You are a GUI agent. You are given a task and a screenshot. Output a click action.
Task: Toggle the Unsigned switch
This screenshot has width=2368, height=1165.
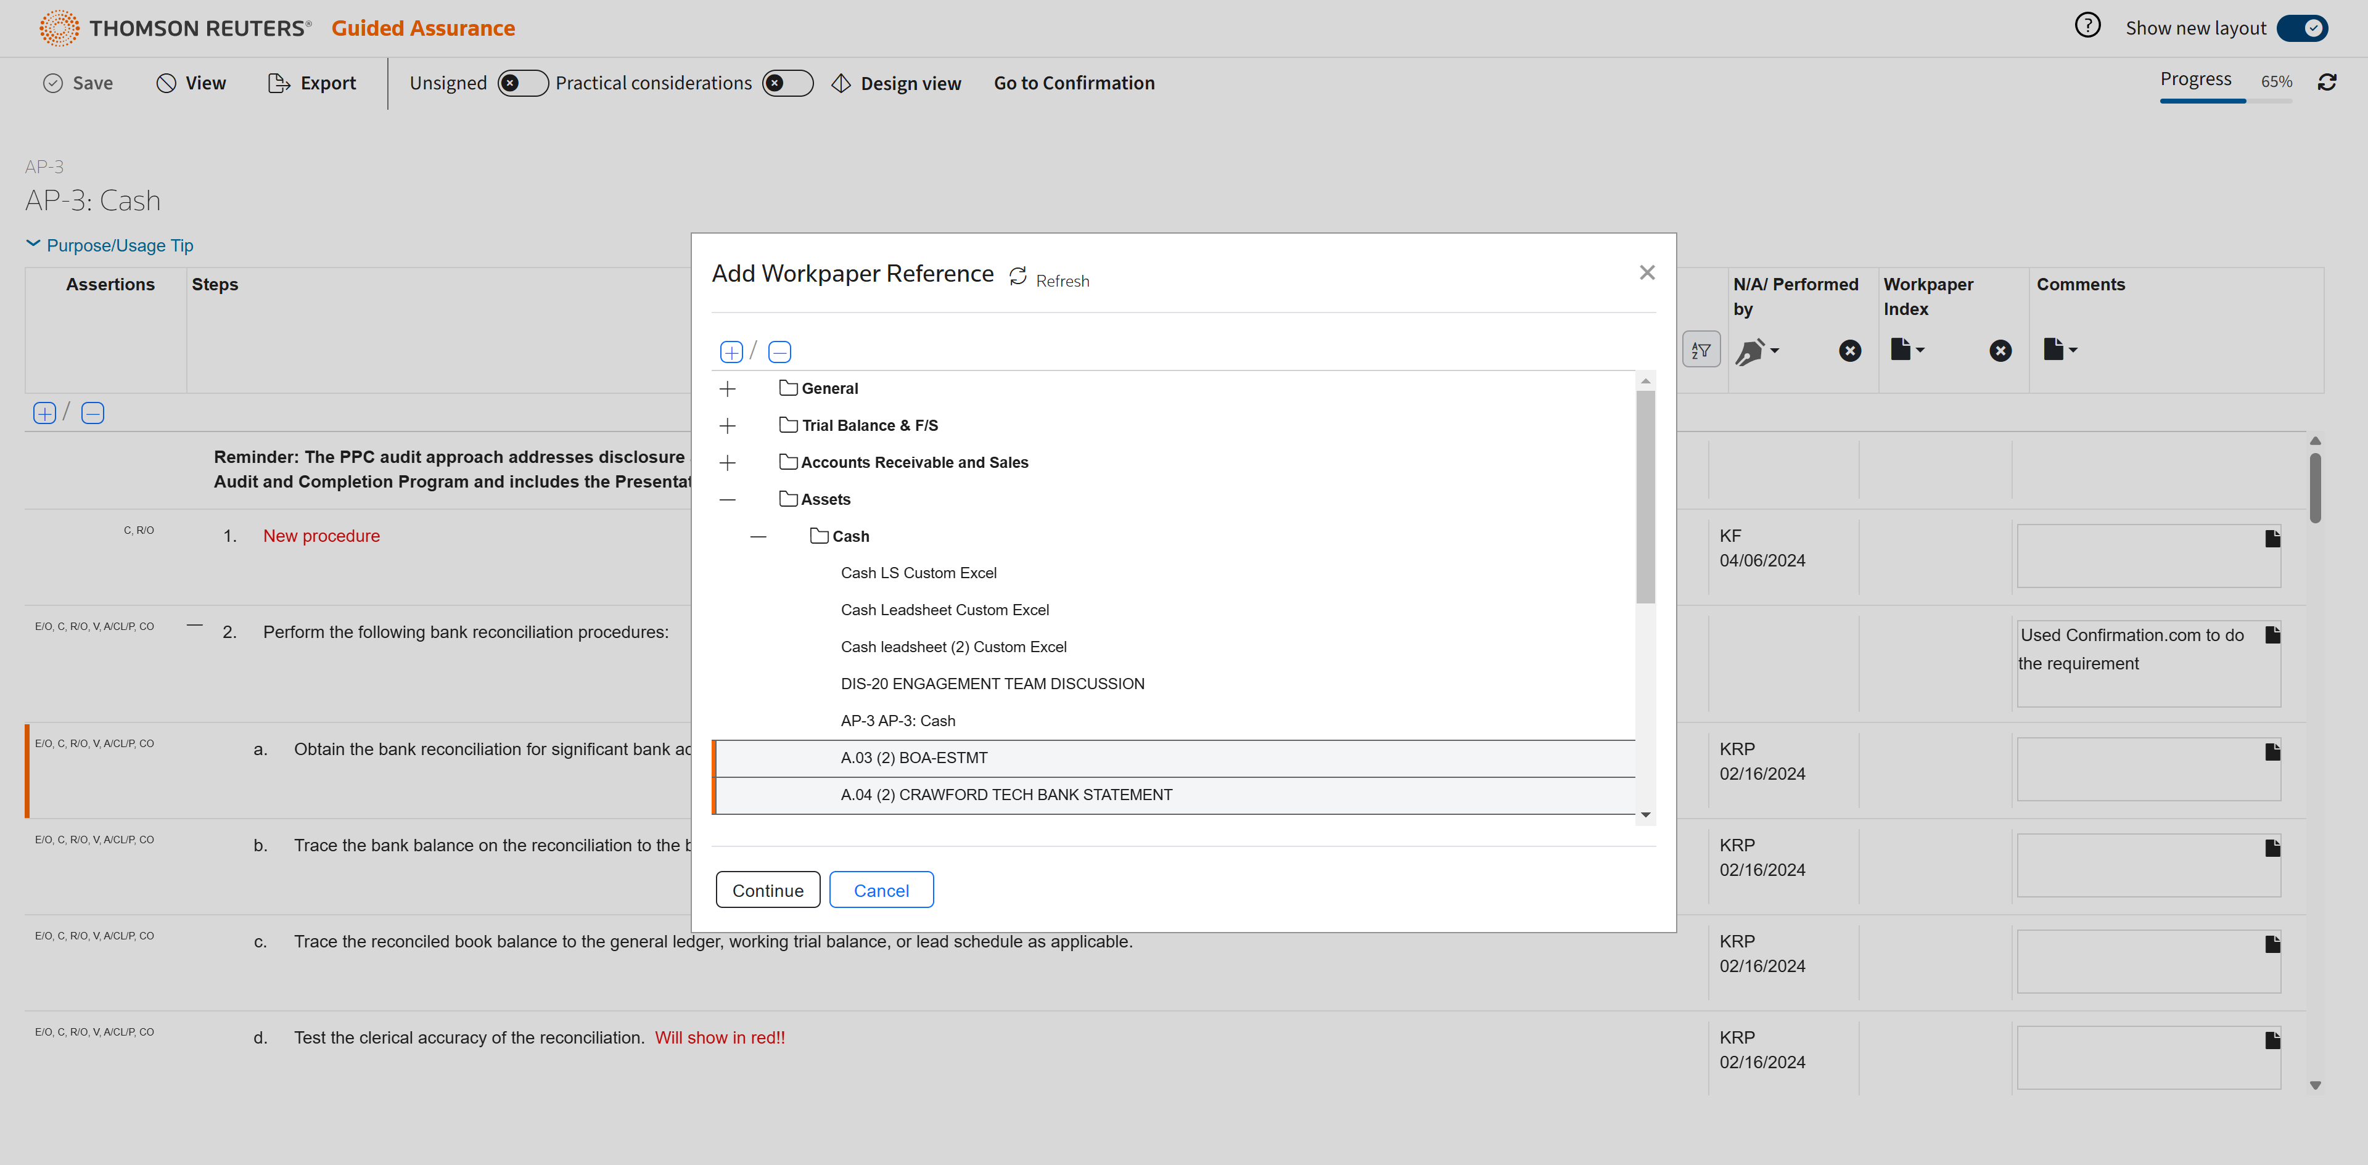[522, 83]
